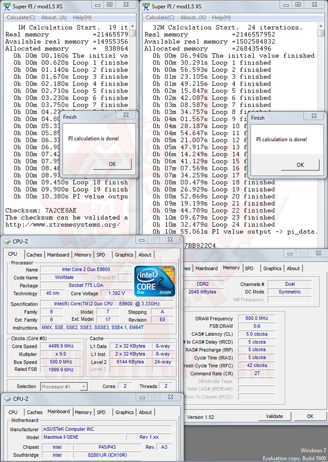Open About menu in left Super PI window
Screen dimensions: 328x462
tap(54, 18)
